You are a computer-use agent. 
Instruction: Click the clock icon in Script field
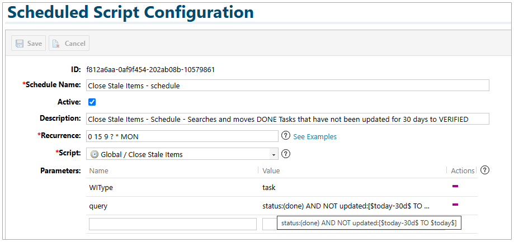(94, 154)
